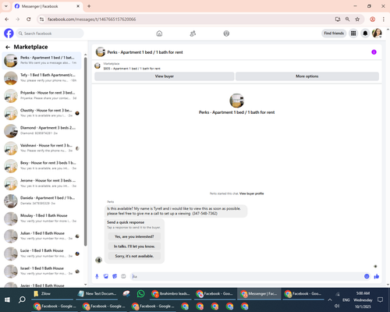Screen dimensions: 390x312
Task: Choose a sticker icon in composer
Action: (x=115, y=276)
